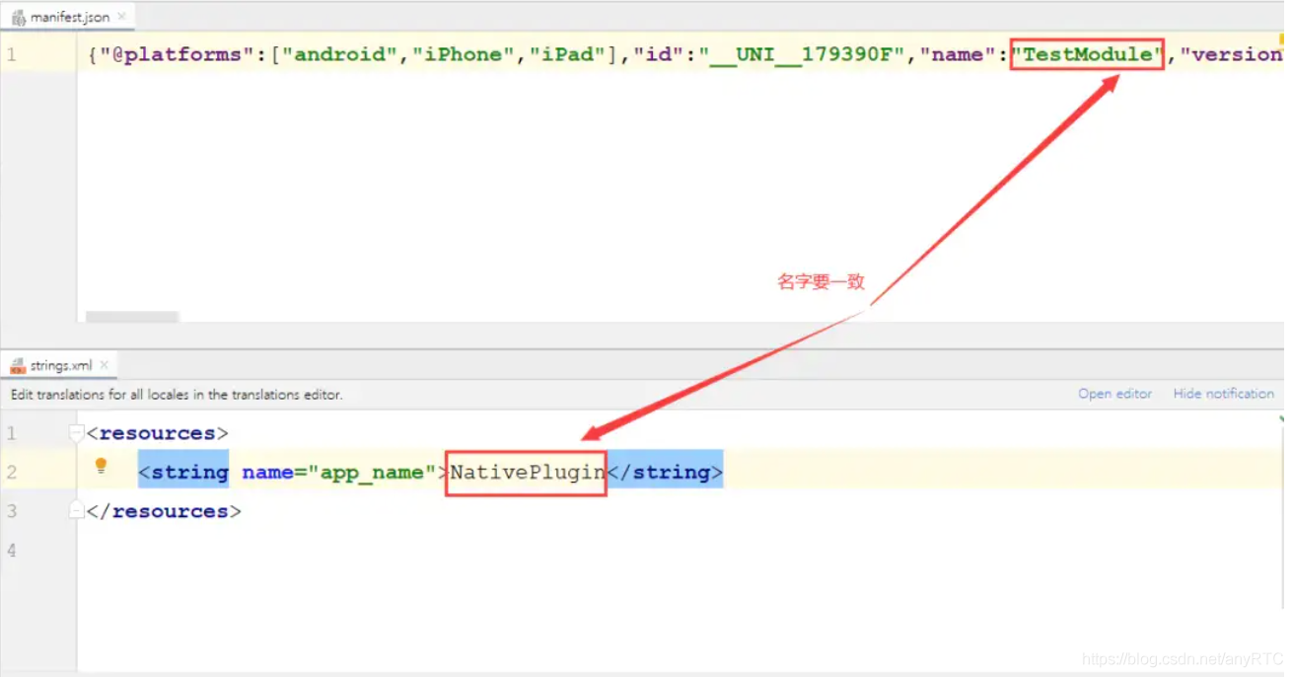Click the opening <resources> tag text

158,433
